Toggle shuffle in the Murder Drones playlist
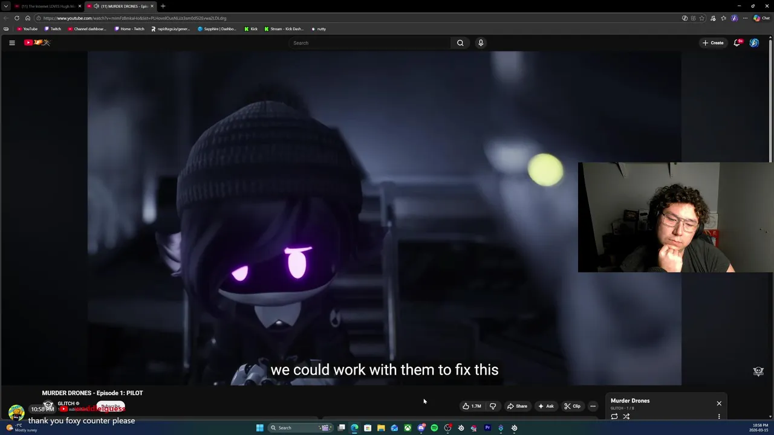The height and width of the screenshot is (435, 774). tap(626, 416)
